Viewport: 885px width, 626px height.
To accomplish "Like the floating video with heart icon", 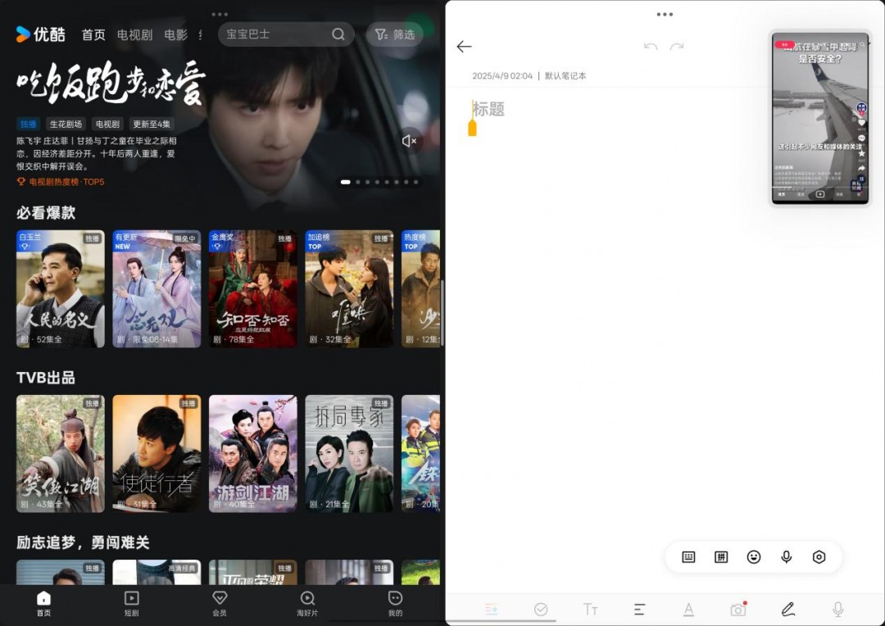I will pyautogui.click(x=861, y=122).
